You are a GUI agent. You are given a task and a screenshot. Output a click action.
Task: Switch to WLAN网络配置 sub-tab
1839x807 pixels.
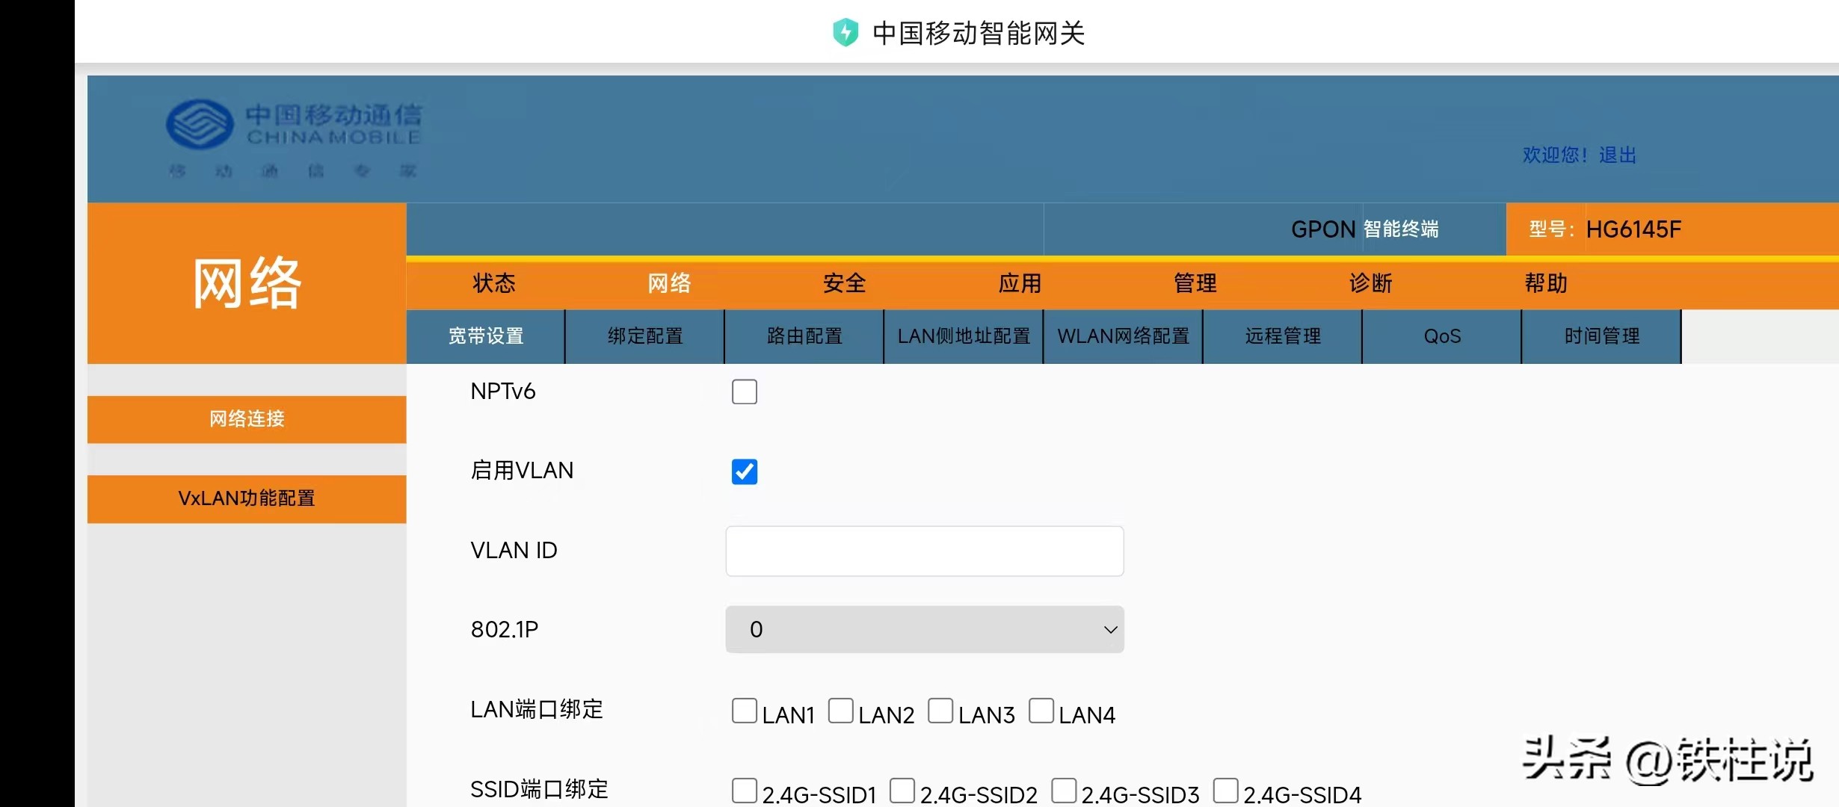click(x=1122, y=336)
